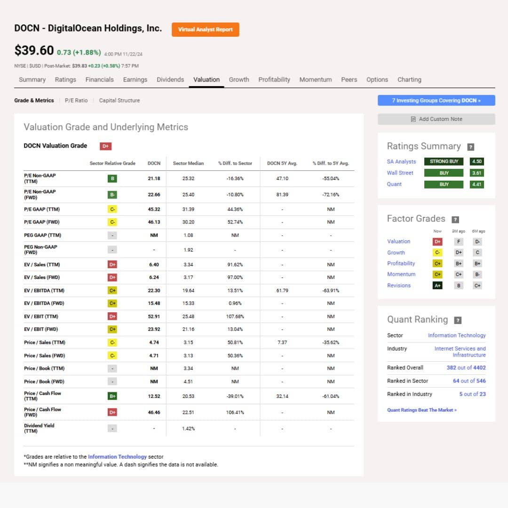Open the Earnings tab
The height and width of the screenshot is (508, 508).
(x=135, y=79)
